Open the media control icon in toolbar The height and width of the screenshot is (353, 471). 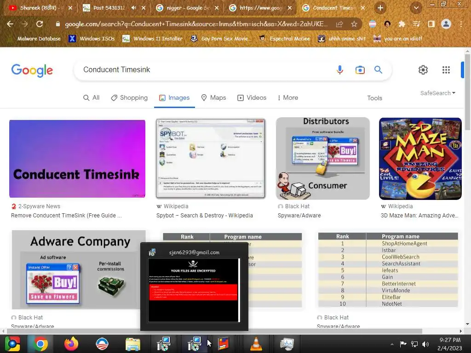coord(416,24)
